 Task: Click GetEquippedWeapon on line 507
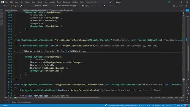pos(54,68)
